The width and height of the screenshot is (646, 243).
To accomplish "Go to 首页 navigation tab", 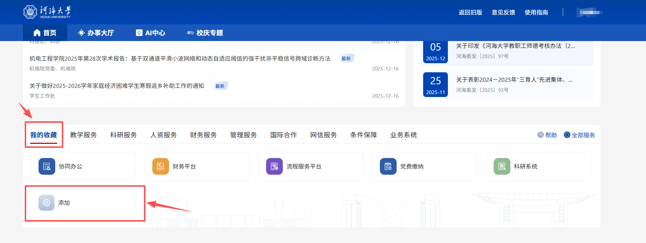I will coord(45,33).
